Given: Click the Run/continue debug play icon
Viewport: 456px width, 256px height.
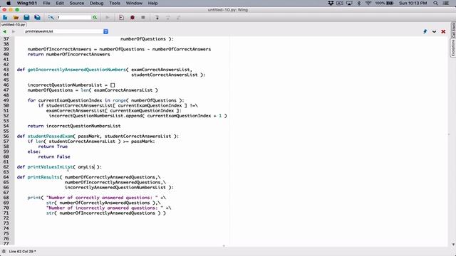Looking at the screenshot, I should [108, 17].
